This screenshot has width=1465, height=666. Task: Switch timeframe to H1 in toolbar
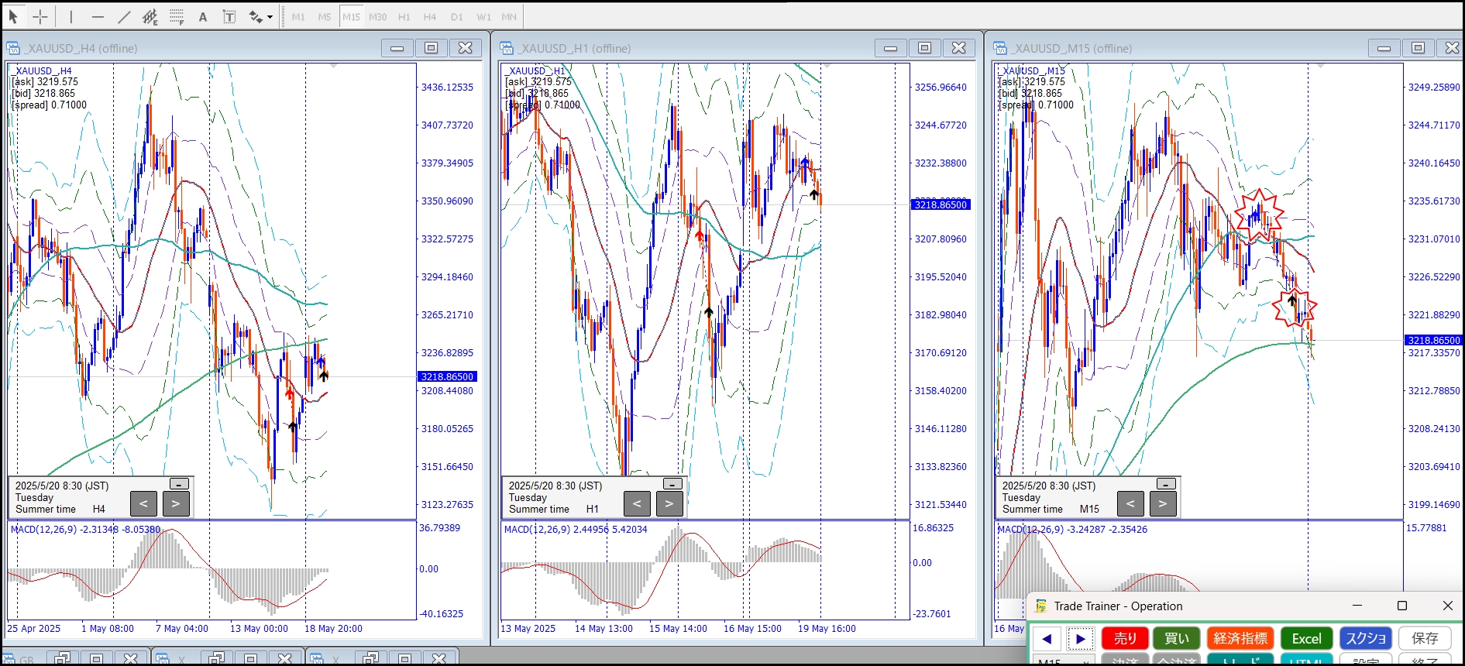tap(404, 16)
